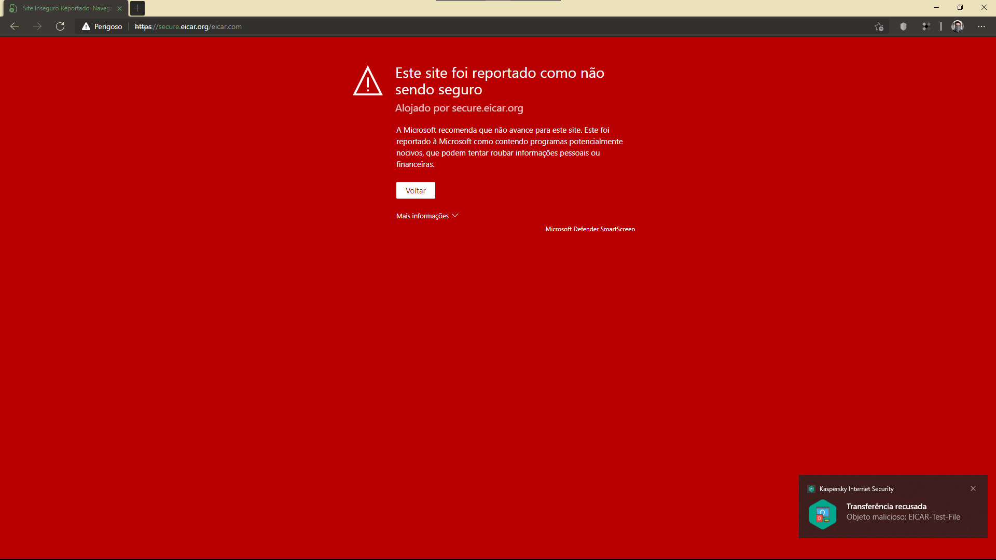Click the forward navigation arrow
996x560 pixels.
pyautogui.click(x=37, y=26)
